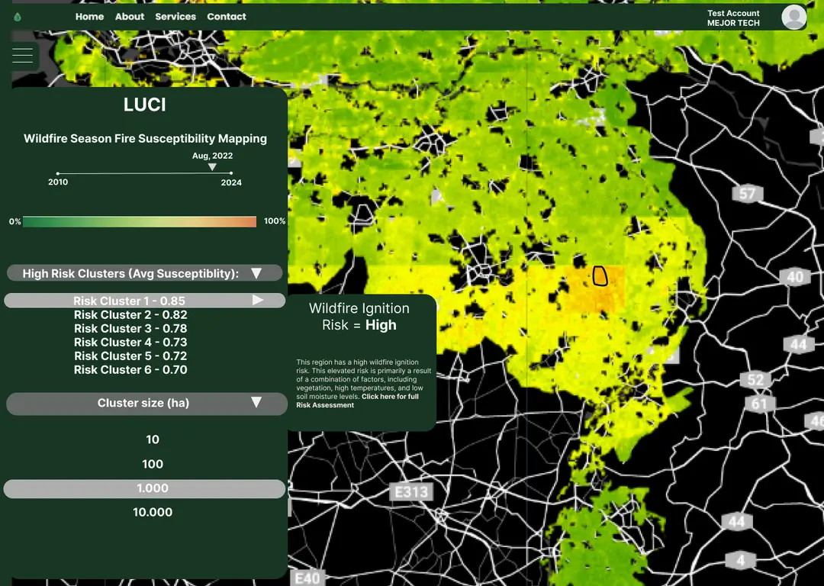
Task: Click the Test Account MEJOR TECH label
Action: pyautogui.click(x=733, y=18)
